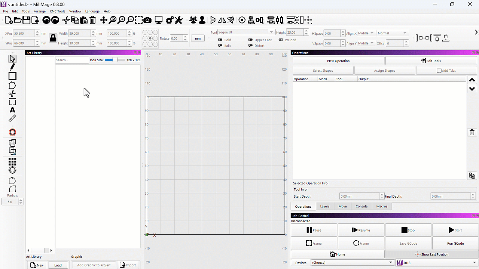Click the trash icon in Operations panel
The width and height of the screenshot is (479, 269).
point(472,132)
